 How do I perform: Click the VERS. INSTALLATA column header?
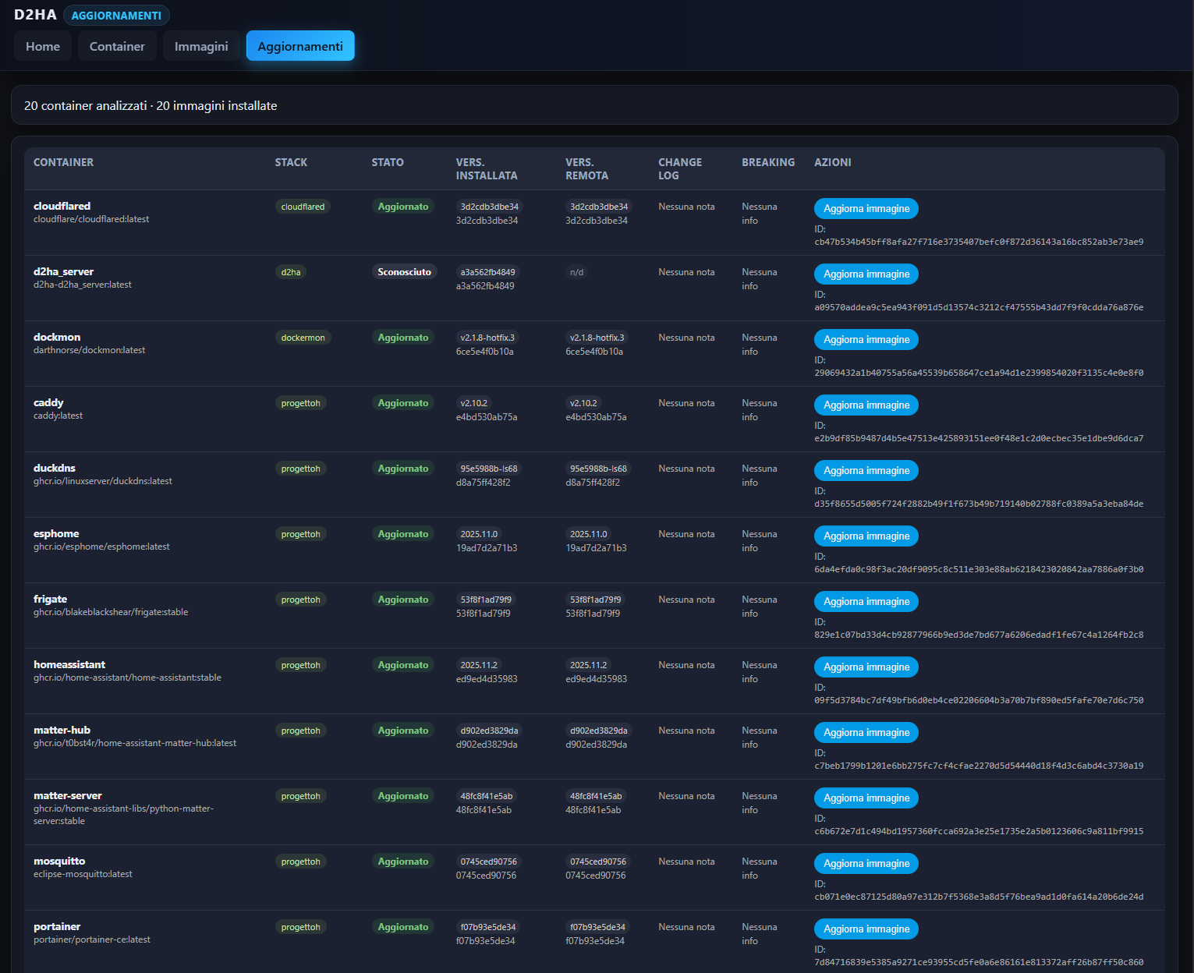click(x=487, y=169)
